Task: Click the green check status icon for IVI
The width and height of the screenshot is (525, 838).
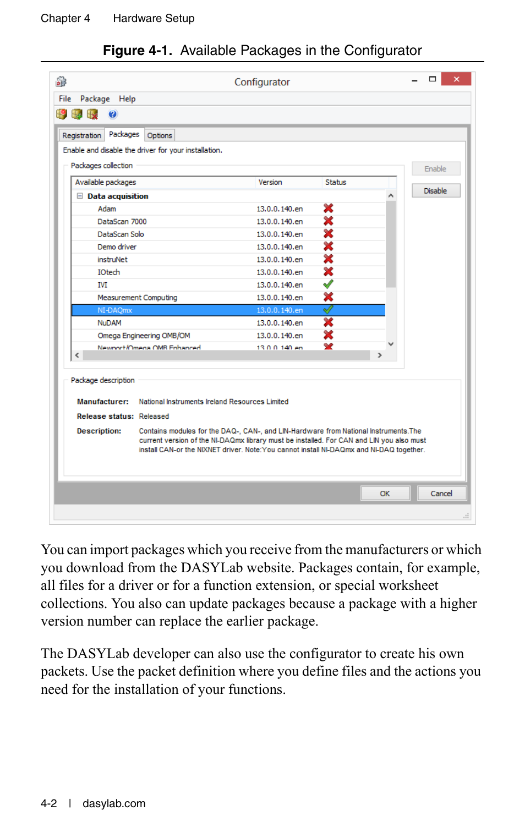Action: pos(329,284)
